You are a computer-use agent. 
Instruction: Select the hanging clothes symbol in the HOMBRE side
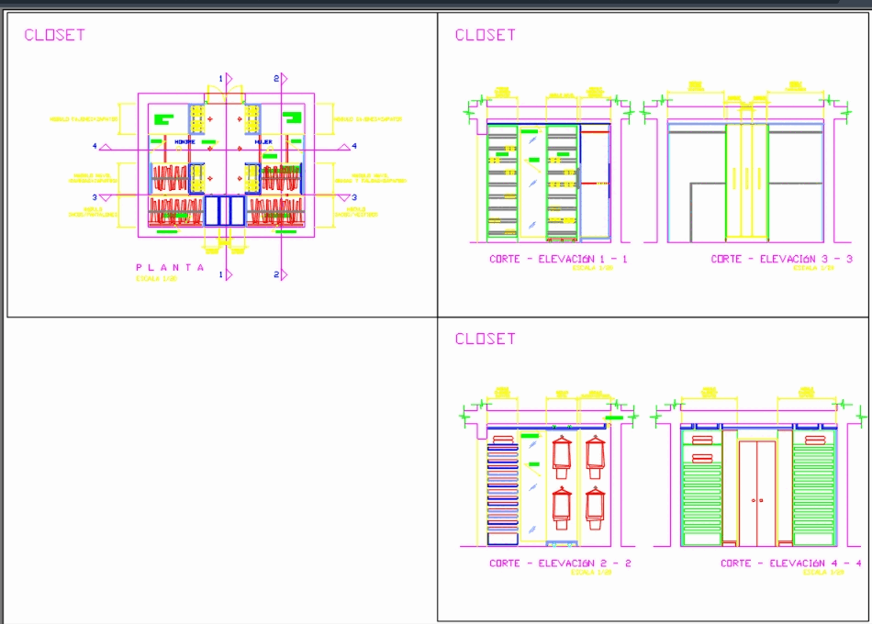170,177
